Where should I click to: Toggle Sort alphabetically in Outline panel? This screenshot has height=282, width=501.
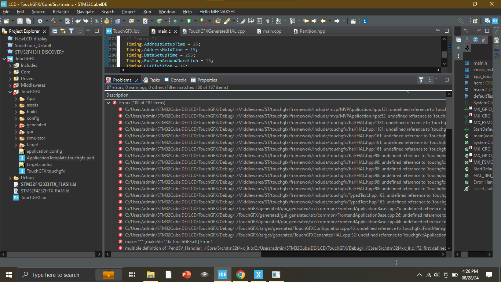pyautogui.click(x=467, y=40)
